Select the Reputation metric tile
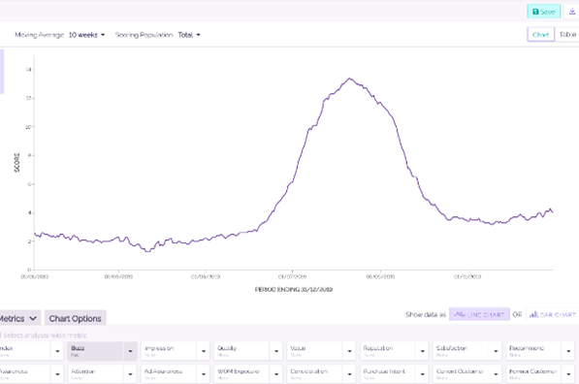Viewport: 579px width, 384px height. tap(388, 351)
